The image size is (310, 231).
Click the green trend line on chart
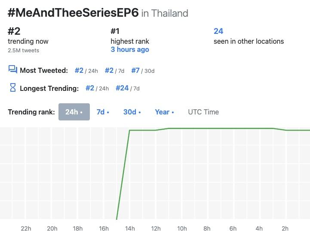215,128
